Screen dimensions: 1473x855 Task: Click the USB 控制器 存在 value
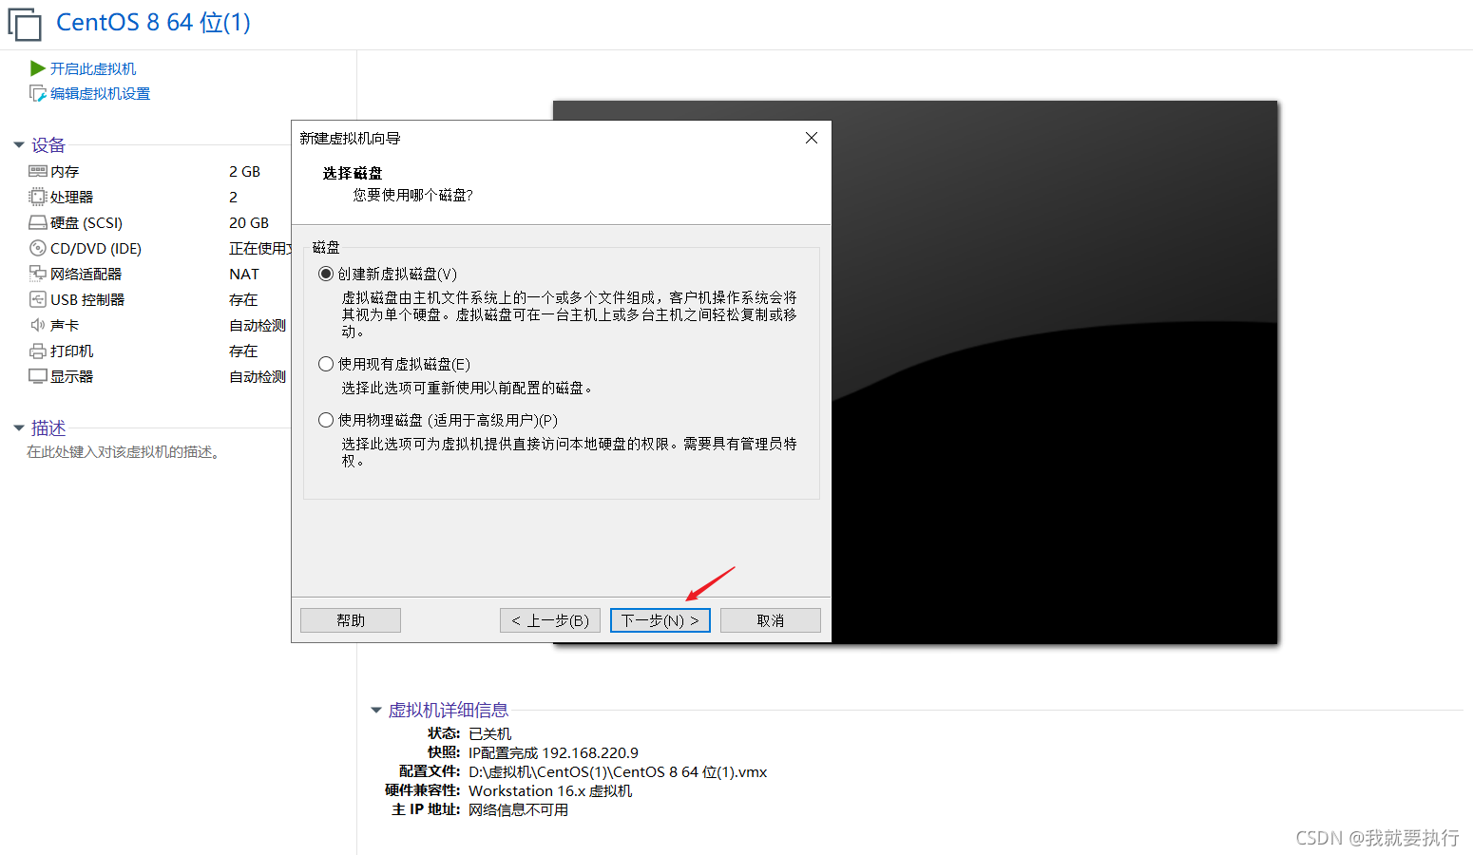(243, 299)
